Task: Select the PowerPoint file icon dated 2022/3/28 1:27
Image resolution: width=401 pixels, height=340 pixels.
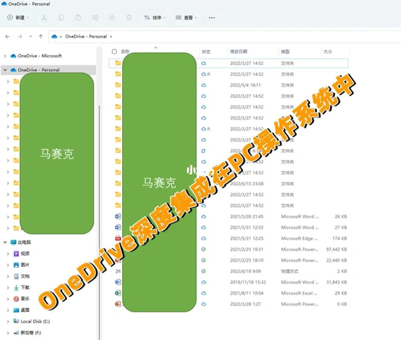Action: point(118,304)
